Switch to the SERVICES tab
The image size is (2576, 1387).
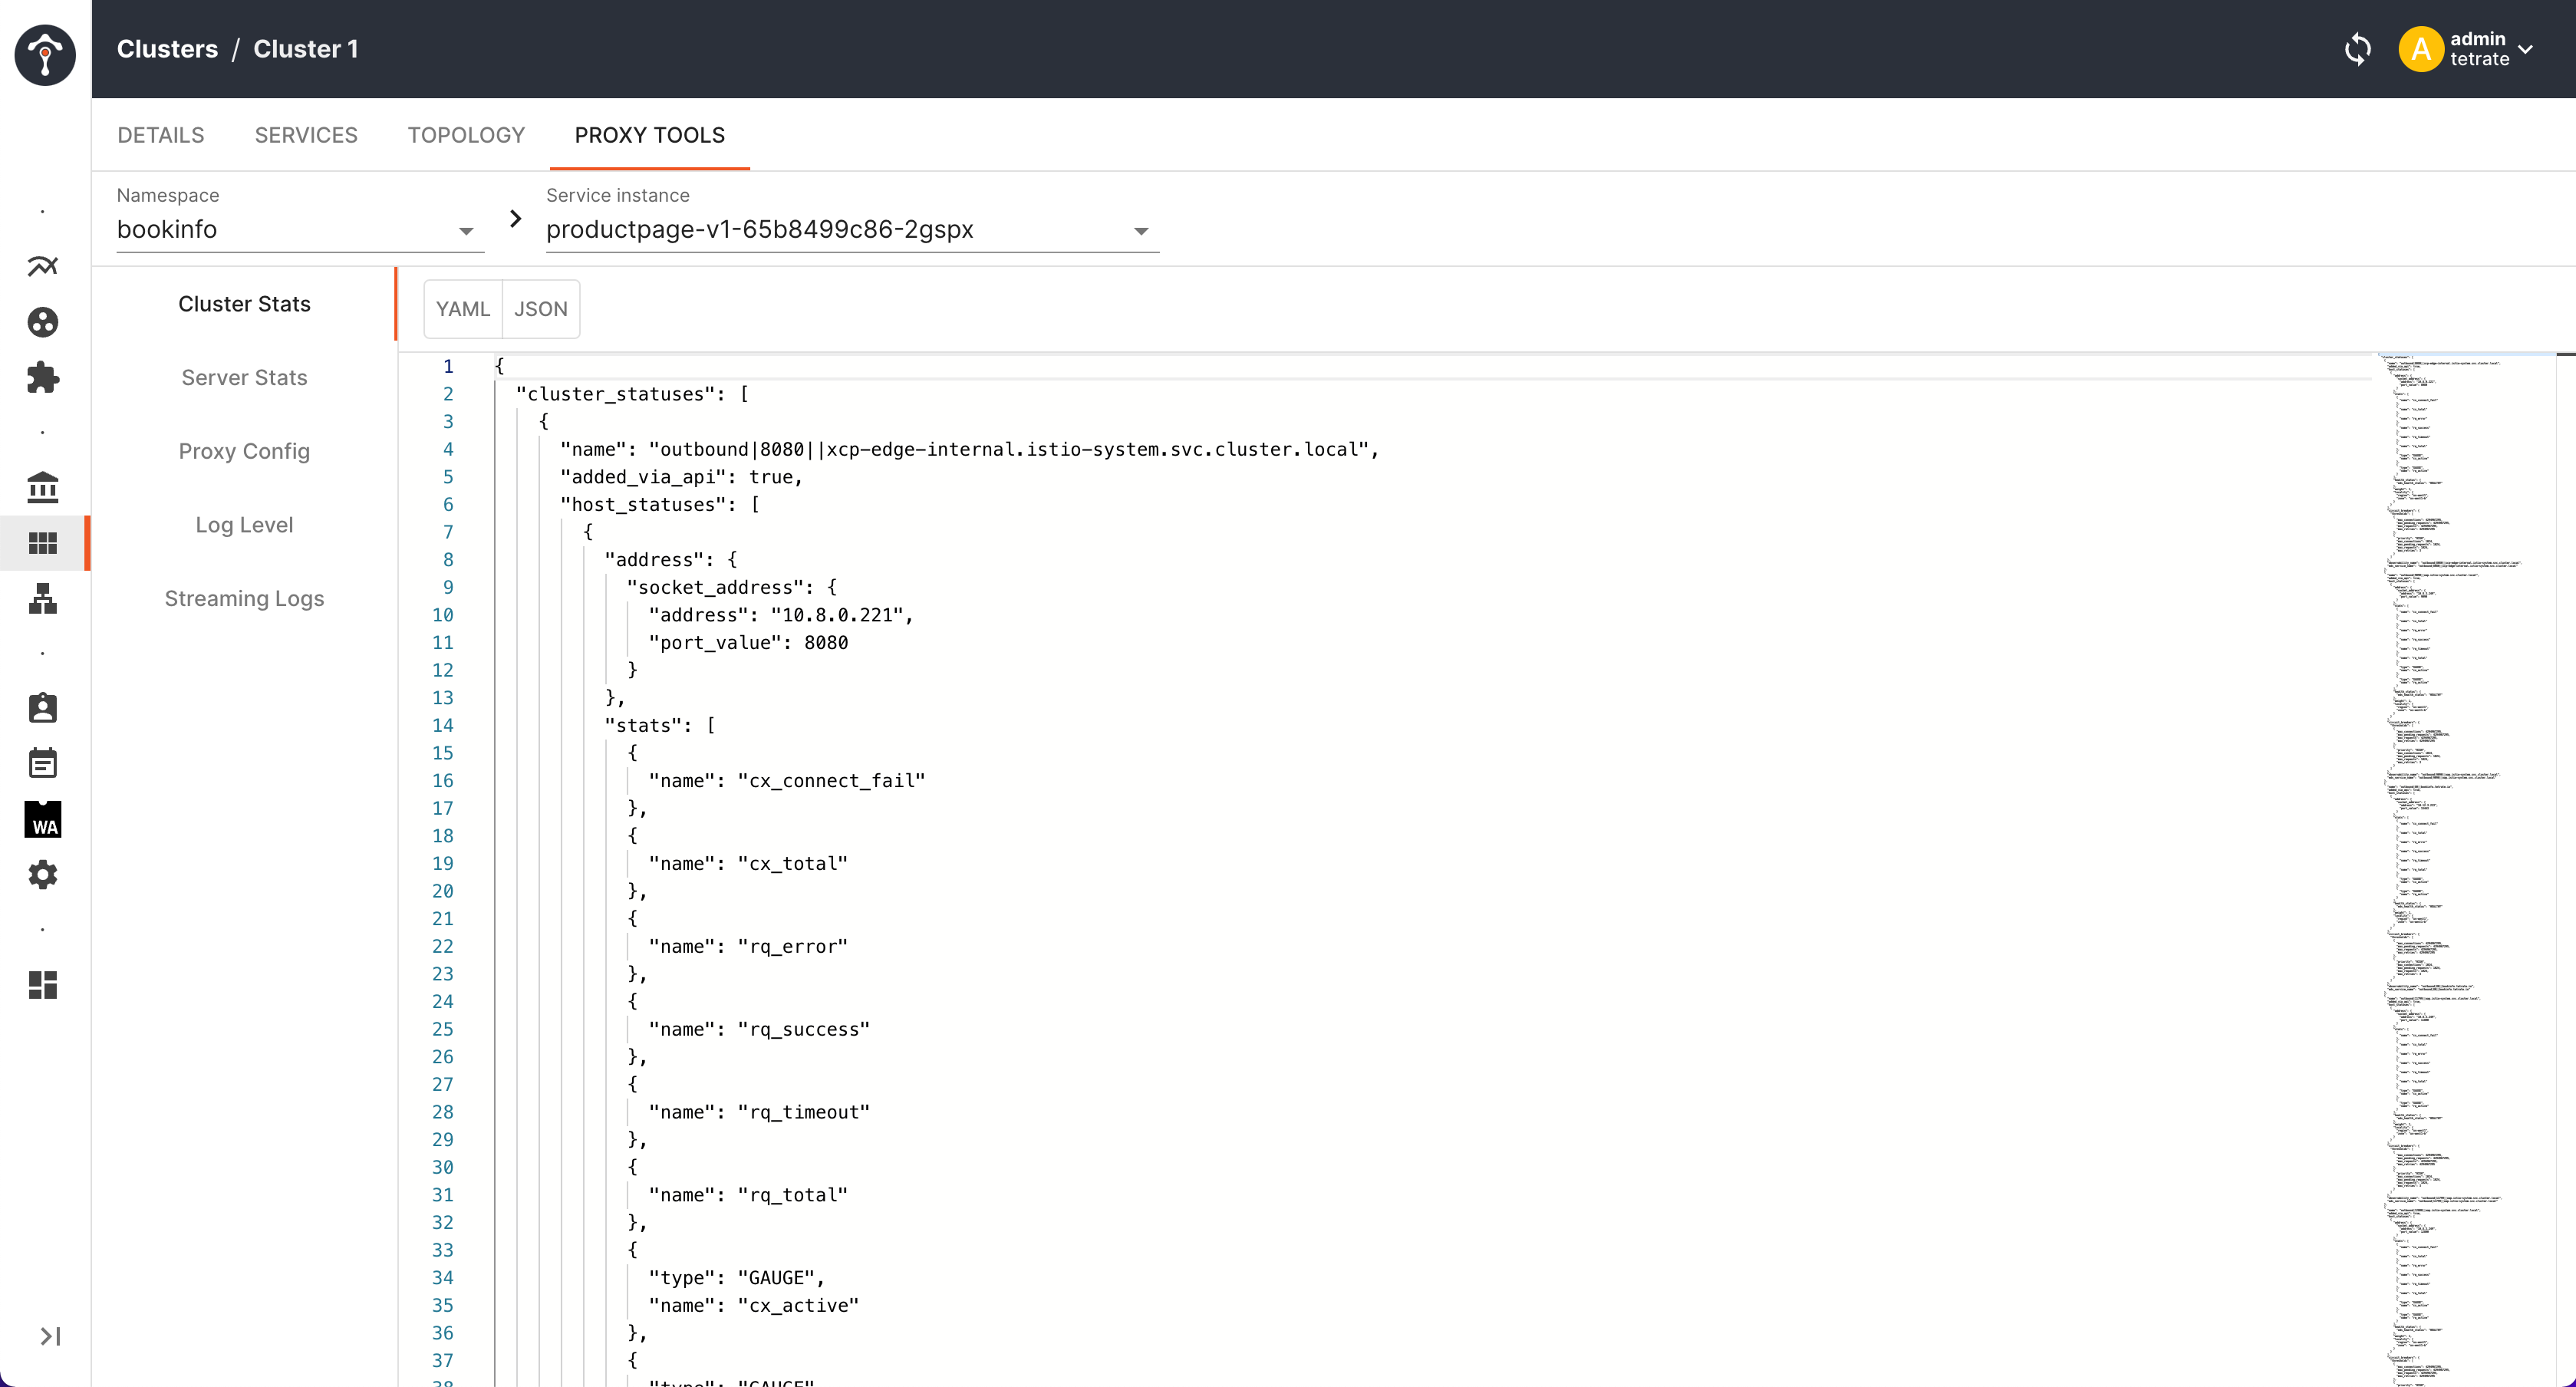(x=306, y=135)
